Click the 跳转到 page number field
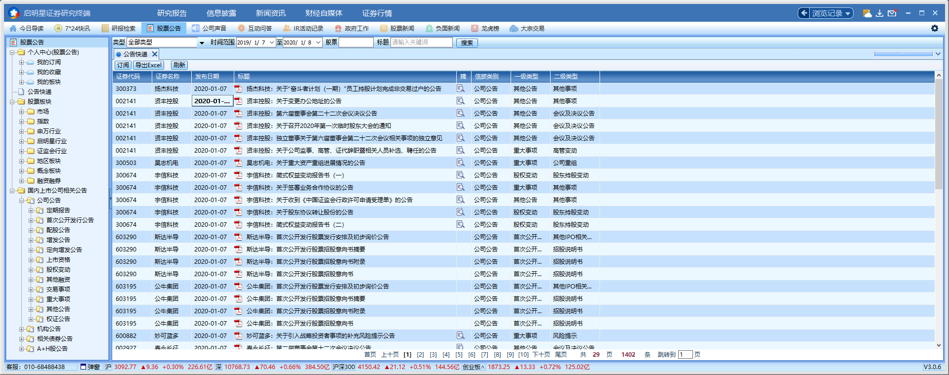949x375 pixels. [685, 355]
